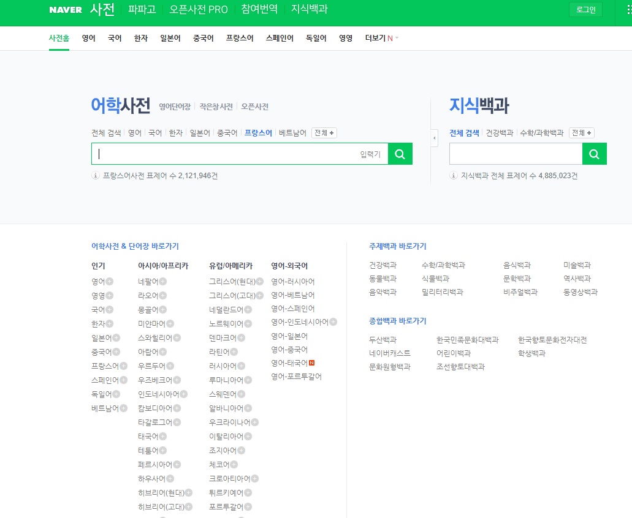The width and height of the screenshot is (632, 518).
Task: Open the 두산백과 link
Action: pos(383,340)
